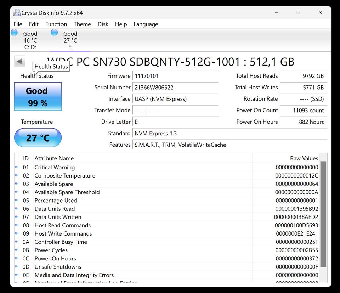Click status dot for Controller Busy Time row

tap(16, 242)
